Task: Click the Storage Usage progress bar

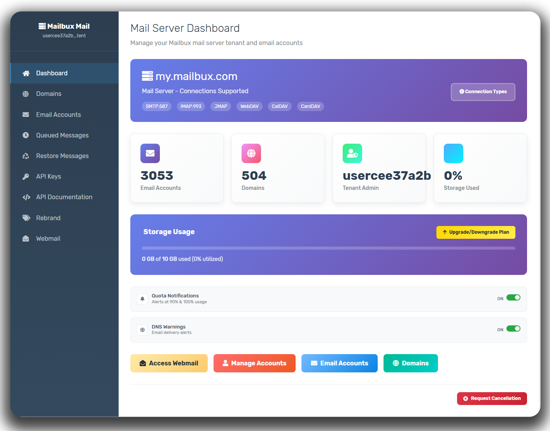Action: pyautogui.click(x=329, y=248)
